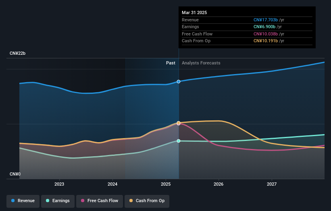Click the Free Cash Flow label in tooltip

click(197, 34)
